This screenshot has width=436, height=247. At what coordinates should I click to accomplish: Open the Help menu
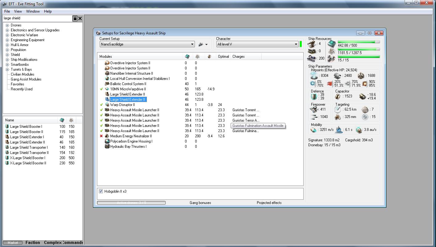coord(48,11)
